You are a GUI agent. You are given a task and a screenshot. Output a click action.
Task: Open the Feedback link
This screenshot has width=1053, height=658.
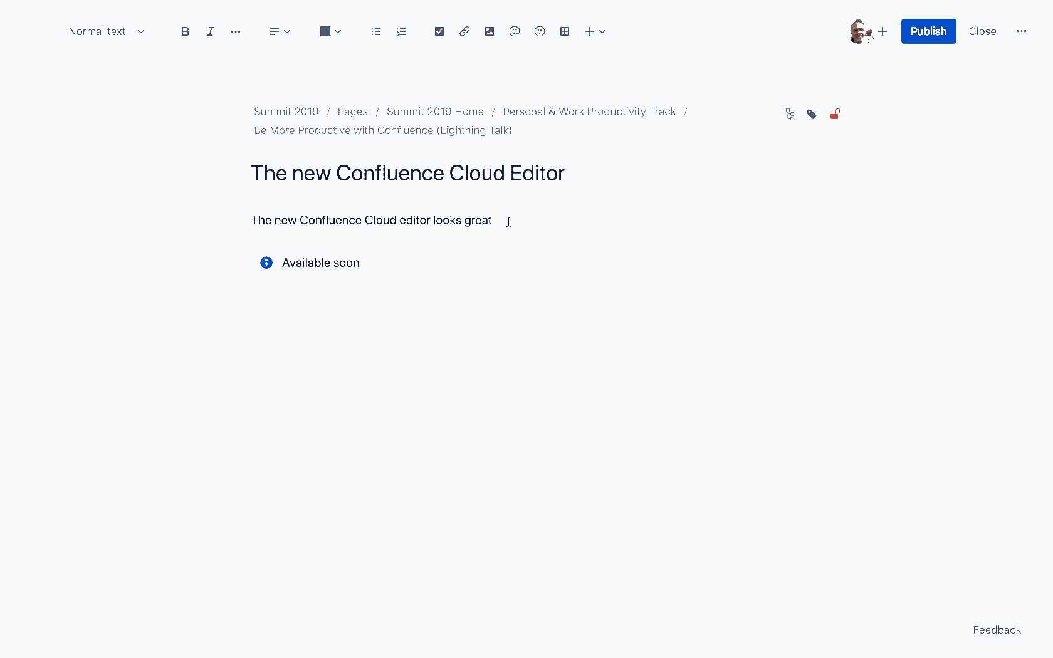(997, 630)
